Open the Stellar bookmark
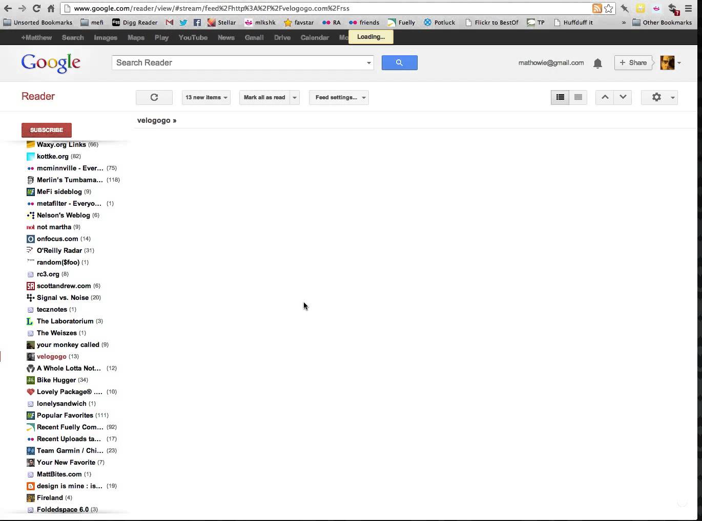Viewport: 702px width, 521px height. pyautogui.click(x=222, y=23)
